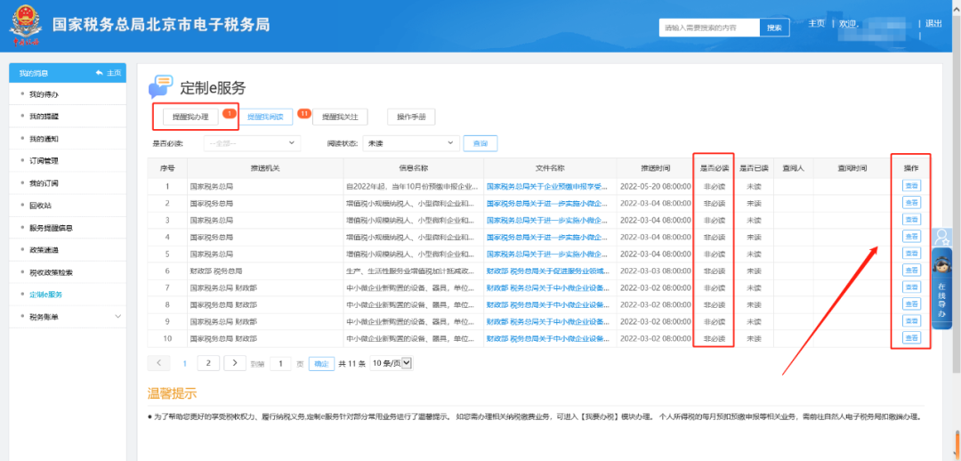Click the 确定 page jump button
The width and height of the screenshot is (961, 461).
coord(321,363)
